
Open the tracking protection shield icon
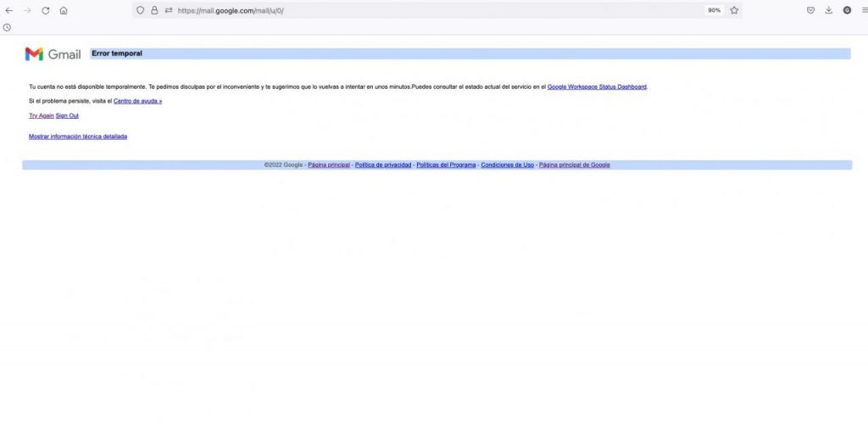coord(141,10)
